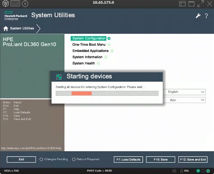Click the green power status indicator
The image size is (214, 174).
[x=208, y=171]
